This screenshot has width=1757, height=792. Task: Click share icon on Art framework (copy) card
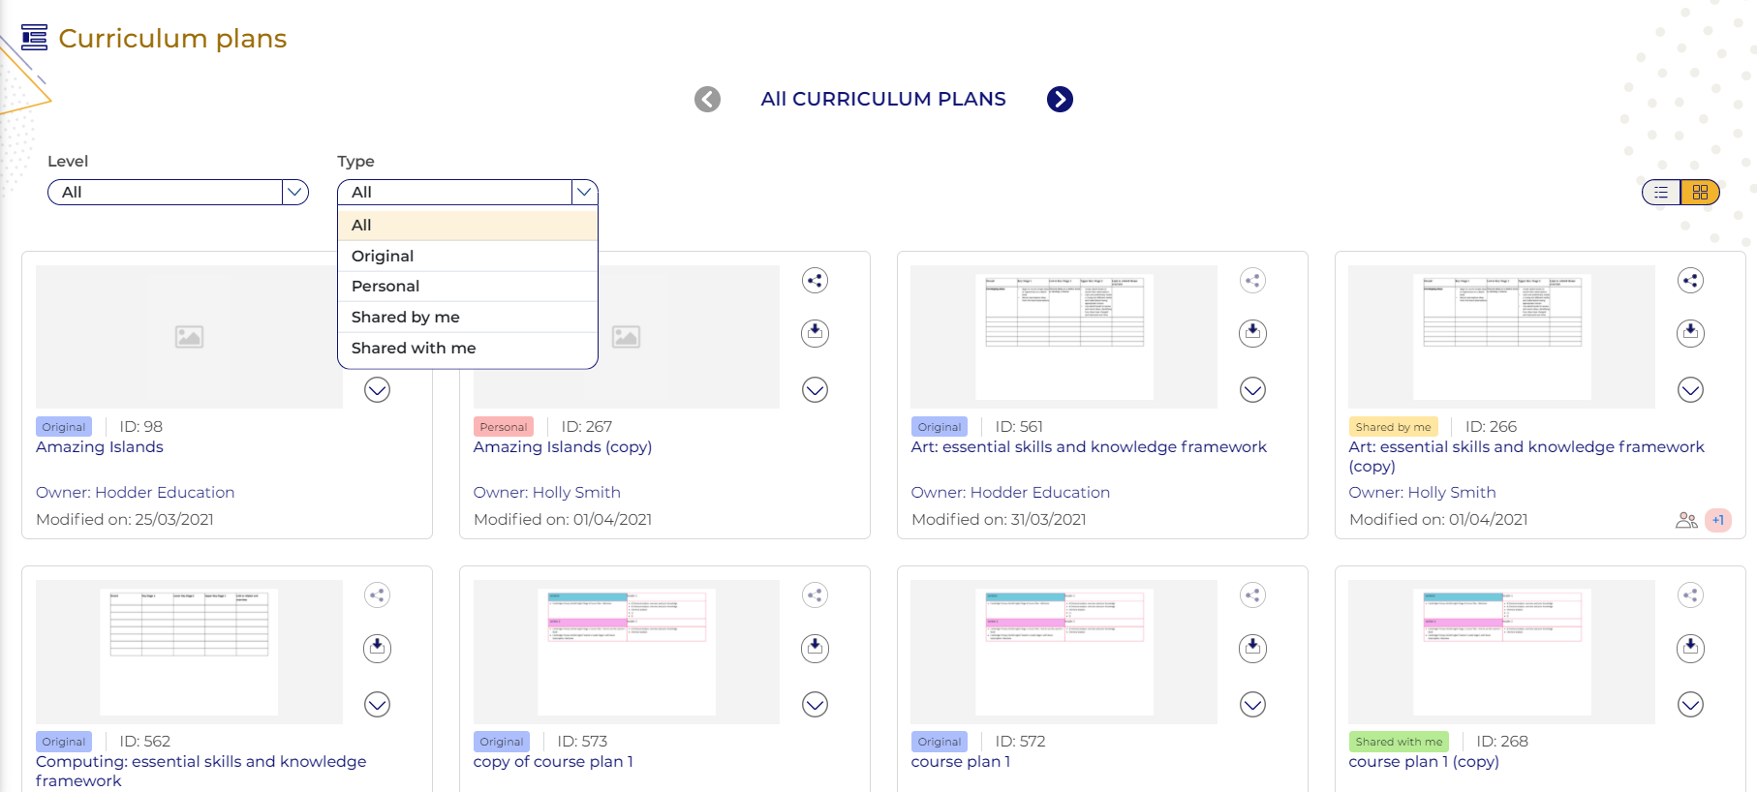click(x=1690, y=281)
